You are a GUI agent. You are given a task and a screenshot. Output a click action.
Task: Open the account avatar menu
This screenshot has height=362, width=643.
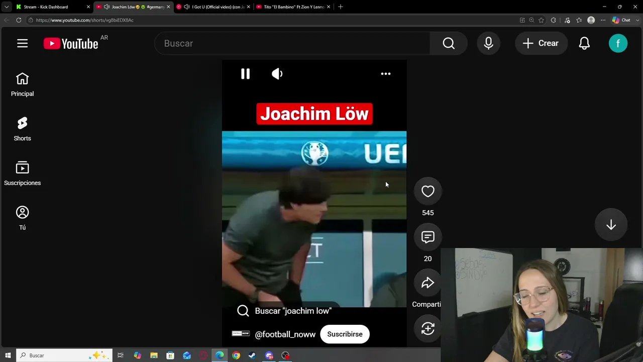click(x=618, y=43)
